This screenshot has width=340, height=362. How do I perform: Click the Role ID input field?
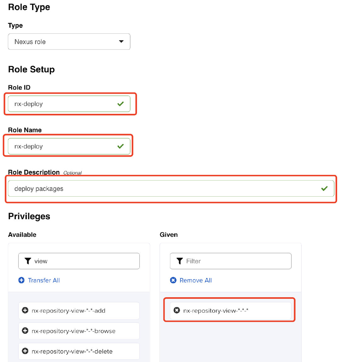tap(69, 104)
